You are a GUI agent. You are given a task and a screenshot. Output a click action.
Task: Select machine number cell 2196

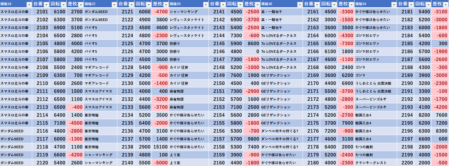(405, 131)
